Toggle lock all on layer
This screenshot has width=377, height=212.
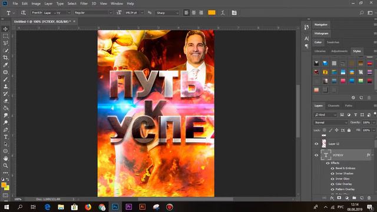(x=349, y=130)
